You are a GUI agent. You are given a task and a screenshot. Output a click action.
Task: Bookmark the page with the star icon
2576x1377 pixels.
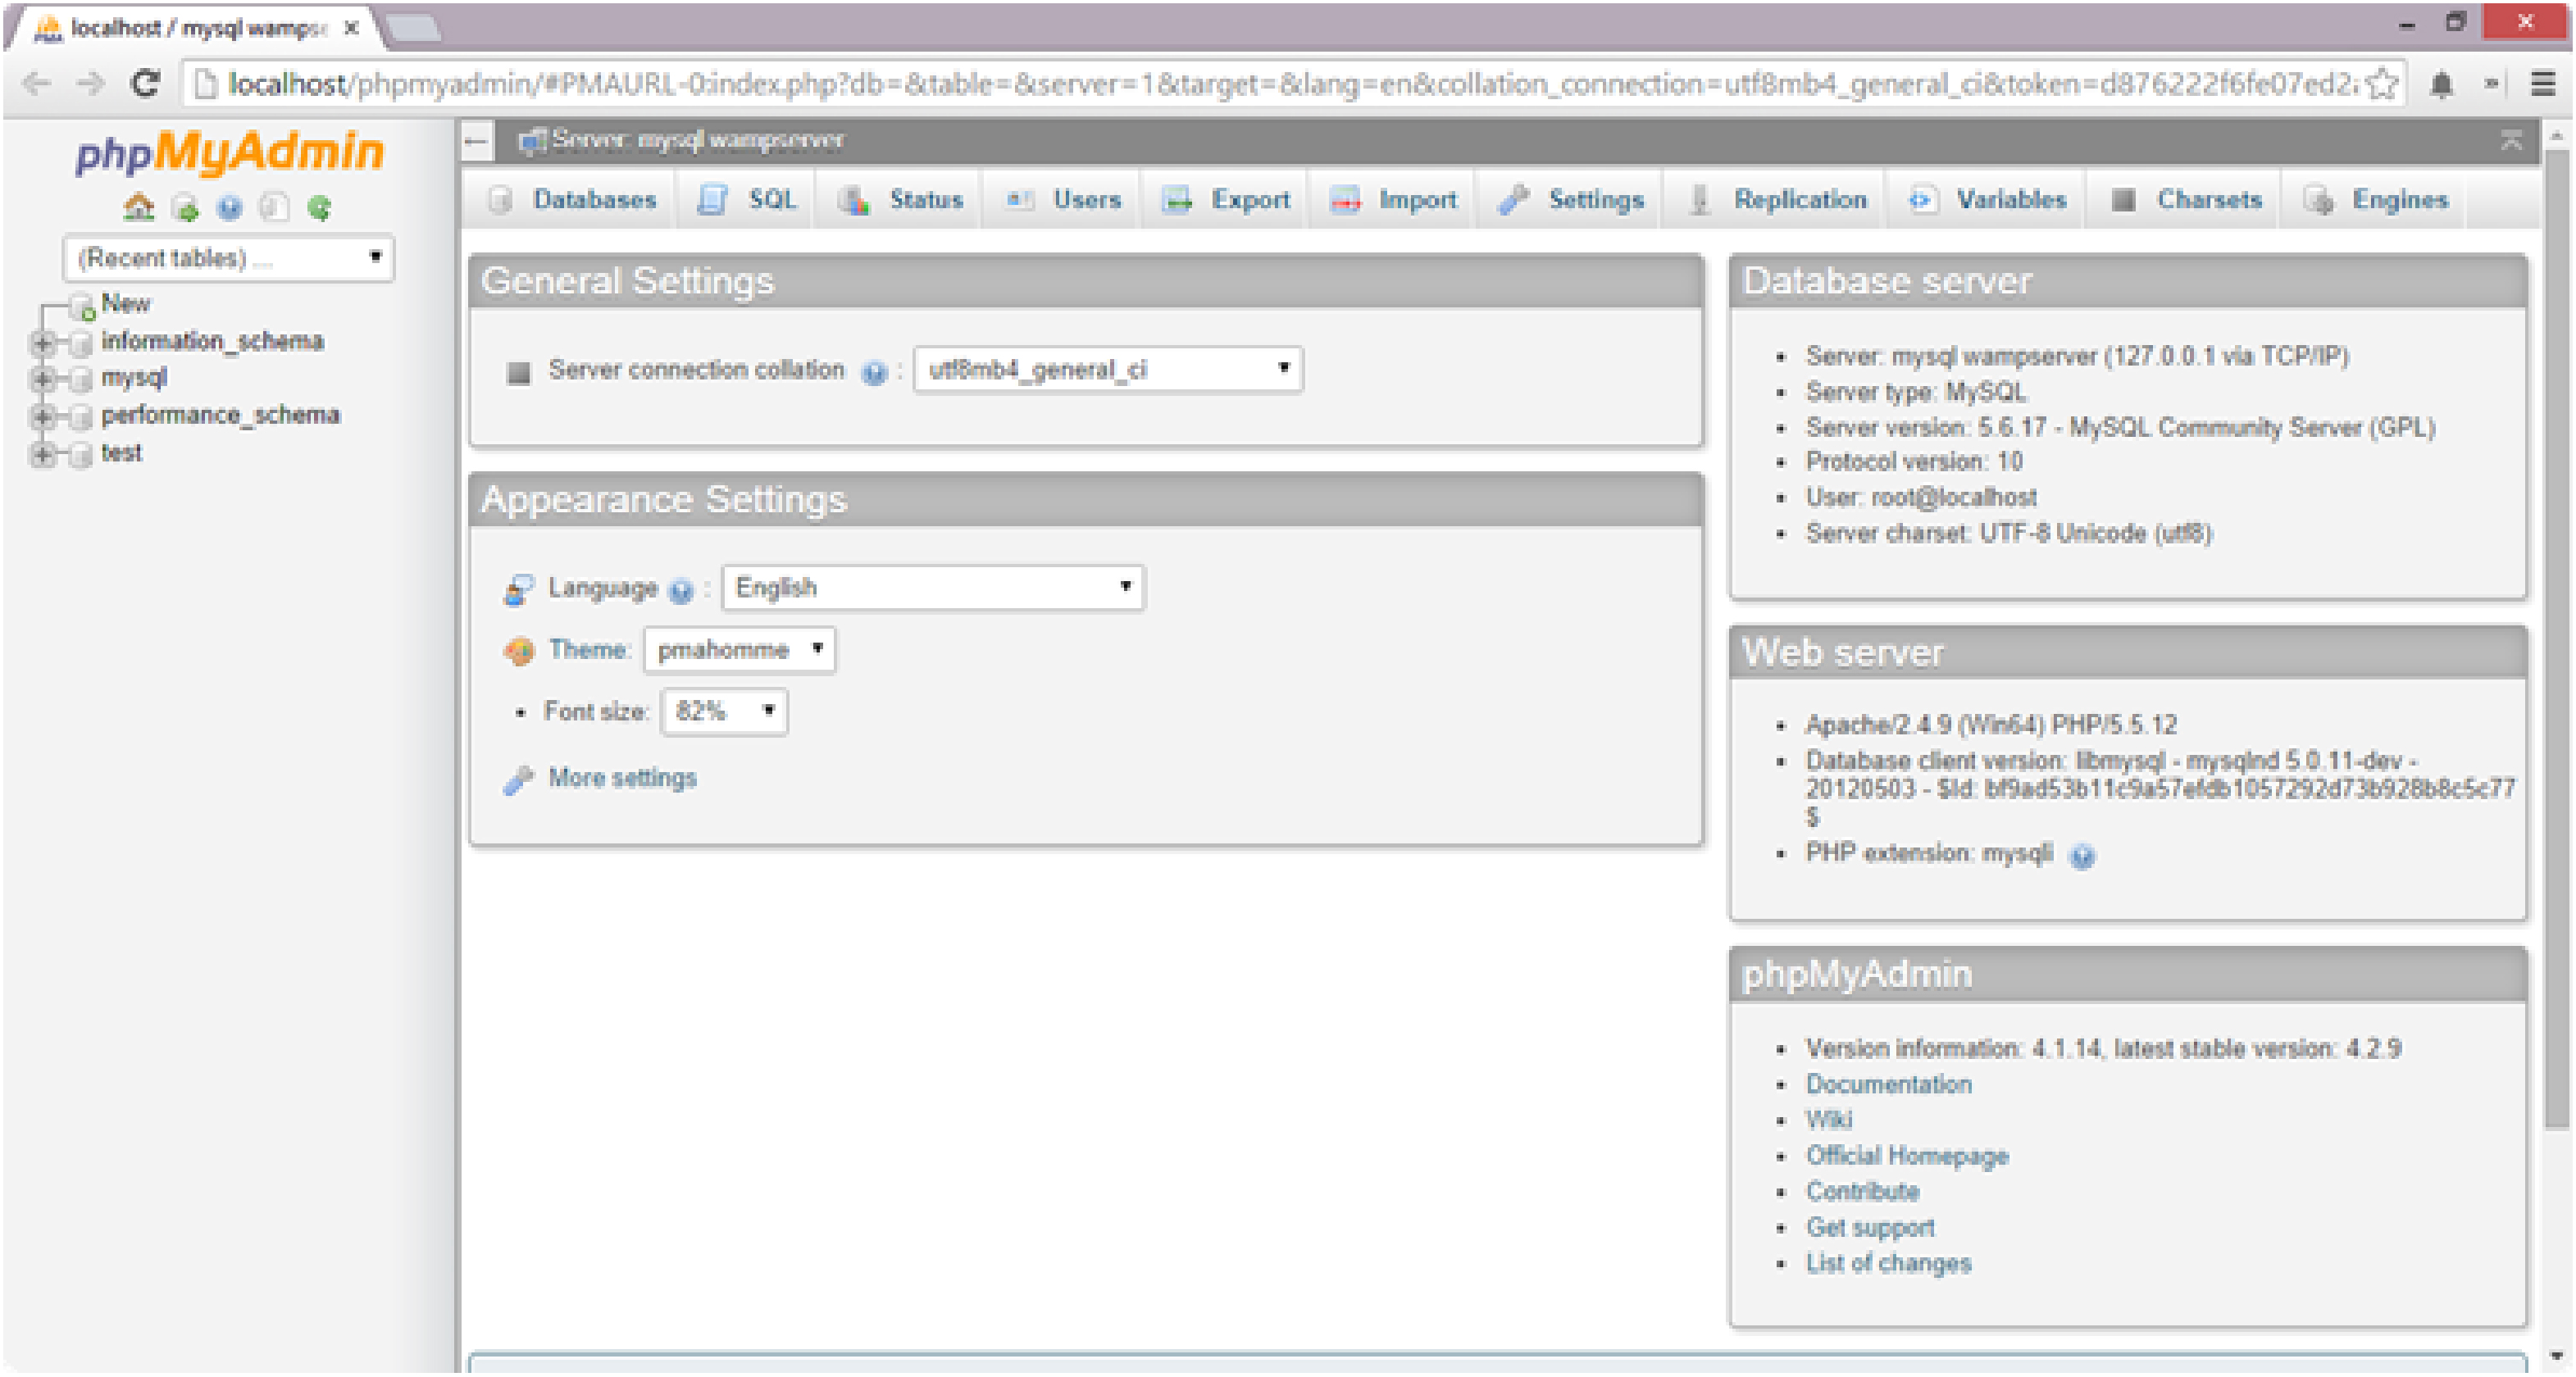coord(2383,84)
